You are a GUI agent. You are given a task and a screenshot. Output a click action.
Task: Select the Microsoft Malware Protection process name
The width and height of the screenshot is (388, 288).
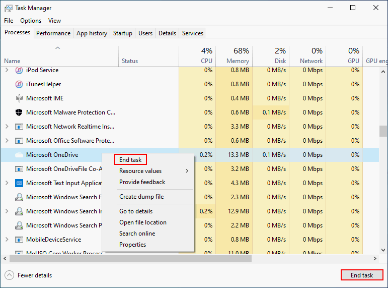[71, 112]
